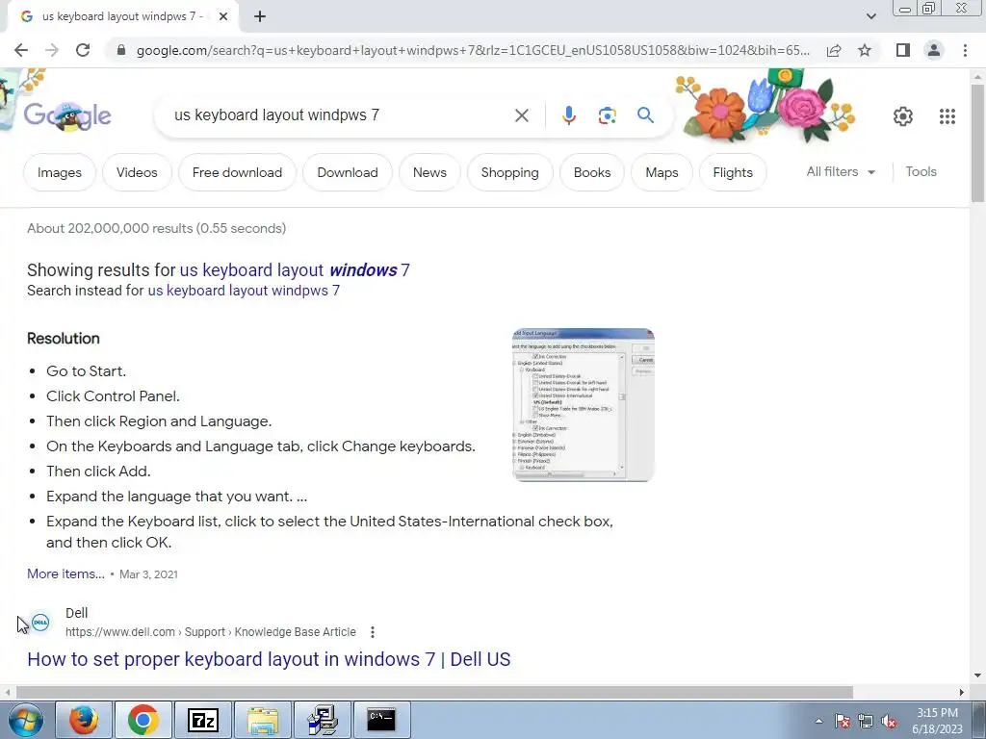986x739 pixels.
Task: Select the Free download filter chip
Action: pos(237,172)
